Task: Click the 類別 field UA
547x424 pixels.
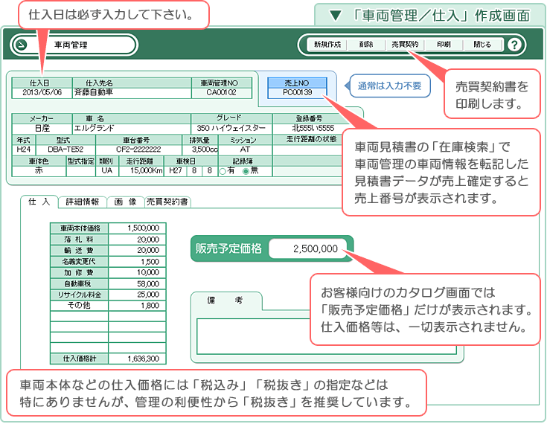Action: pyautogui.click(x=107, y=171)
